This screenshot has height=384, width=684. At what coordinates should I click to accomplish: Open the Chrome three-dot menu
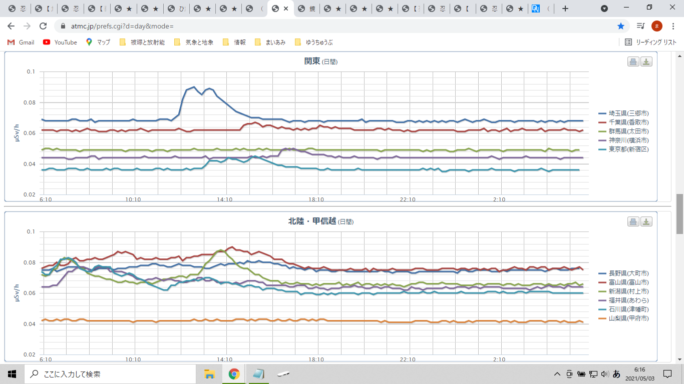pos(672,26)
